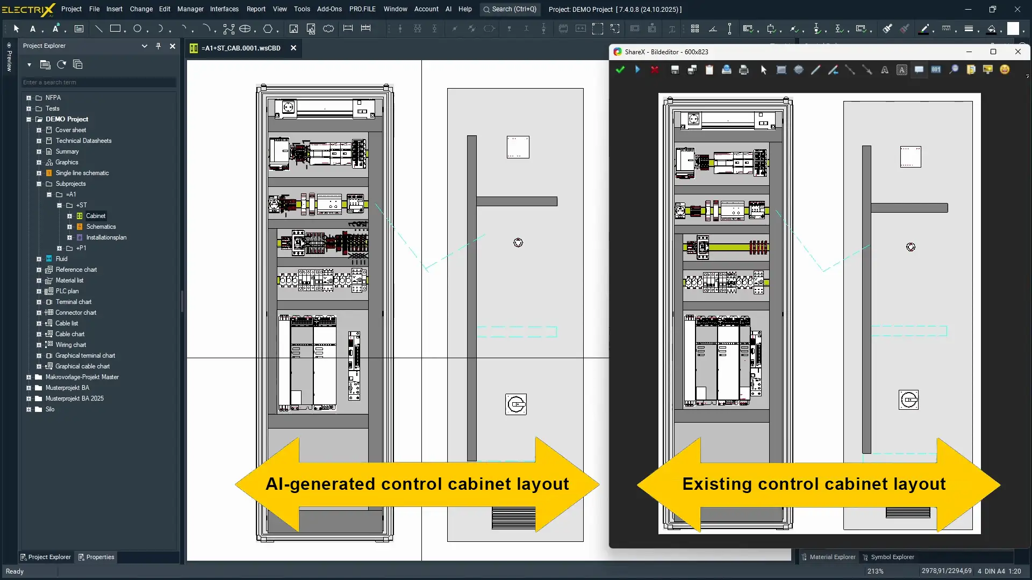This screenshot has width=1032, height=580.
Task: Open Project Explorer panel dropdown chevron
Action: tap(144, 46)
